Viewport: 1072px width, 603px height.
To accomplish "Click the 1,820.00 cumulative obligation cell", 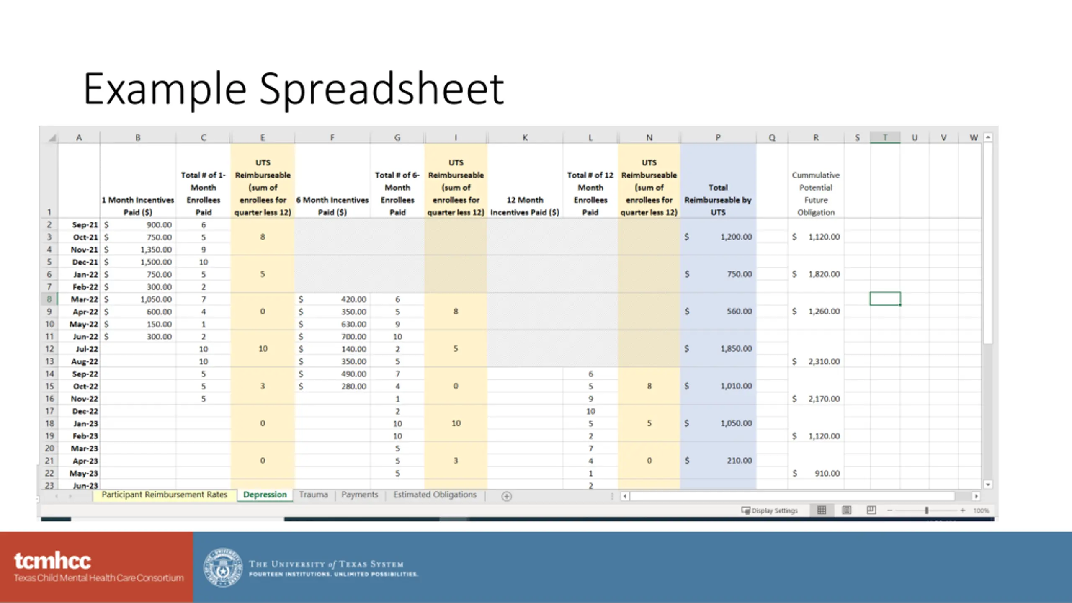I will [816, 274].
